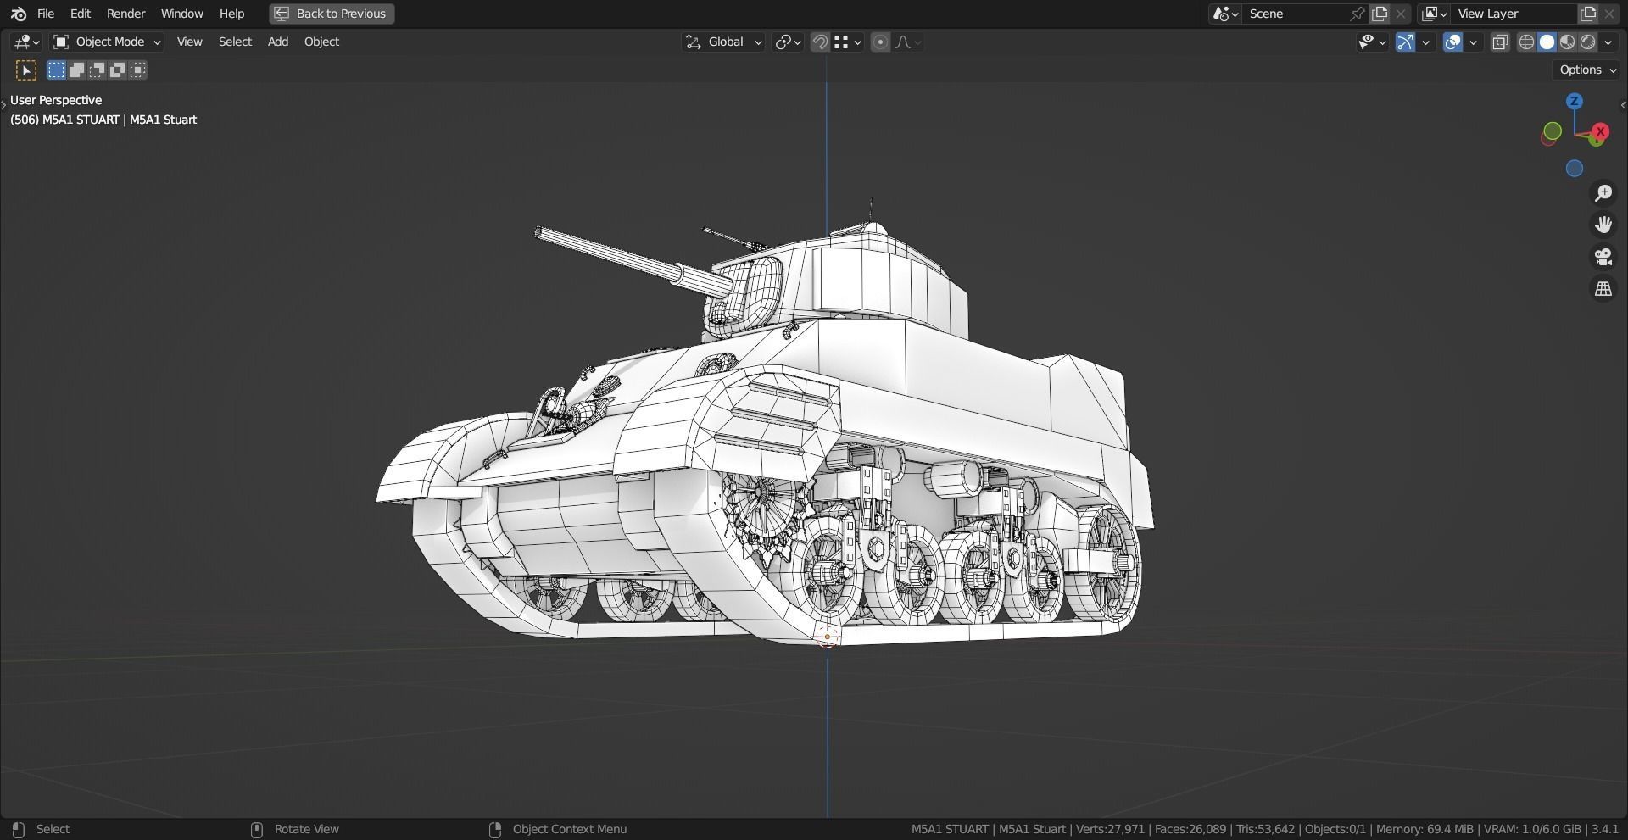Choose the Set New Selection mode
The image size is (1628, 840).
coord(56,70)
